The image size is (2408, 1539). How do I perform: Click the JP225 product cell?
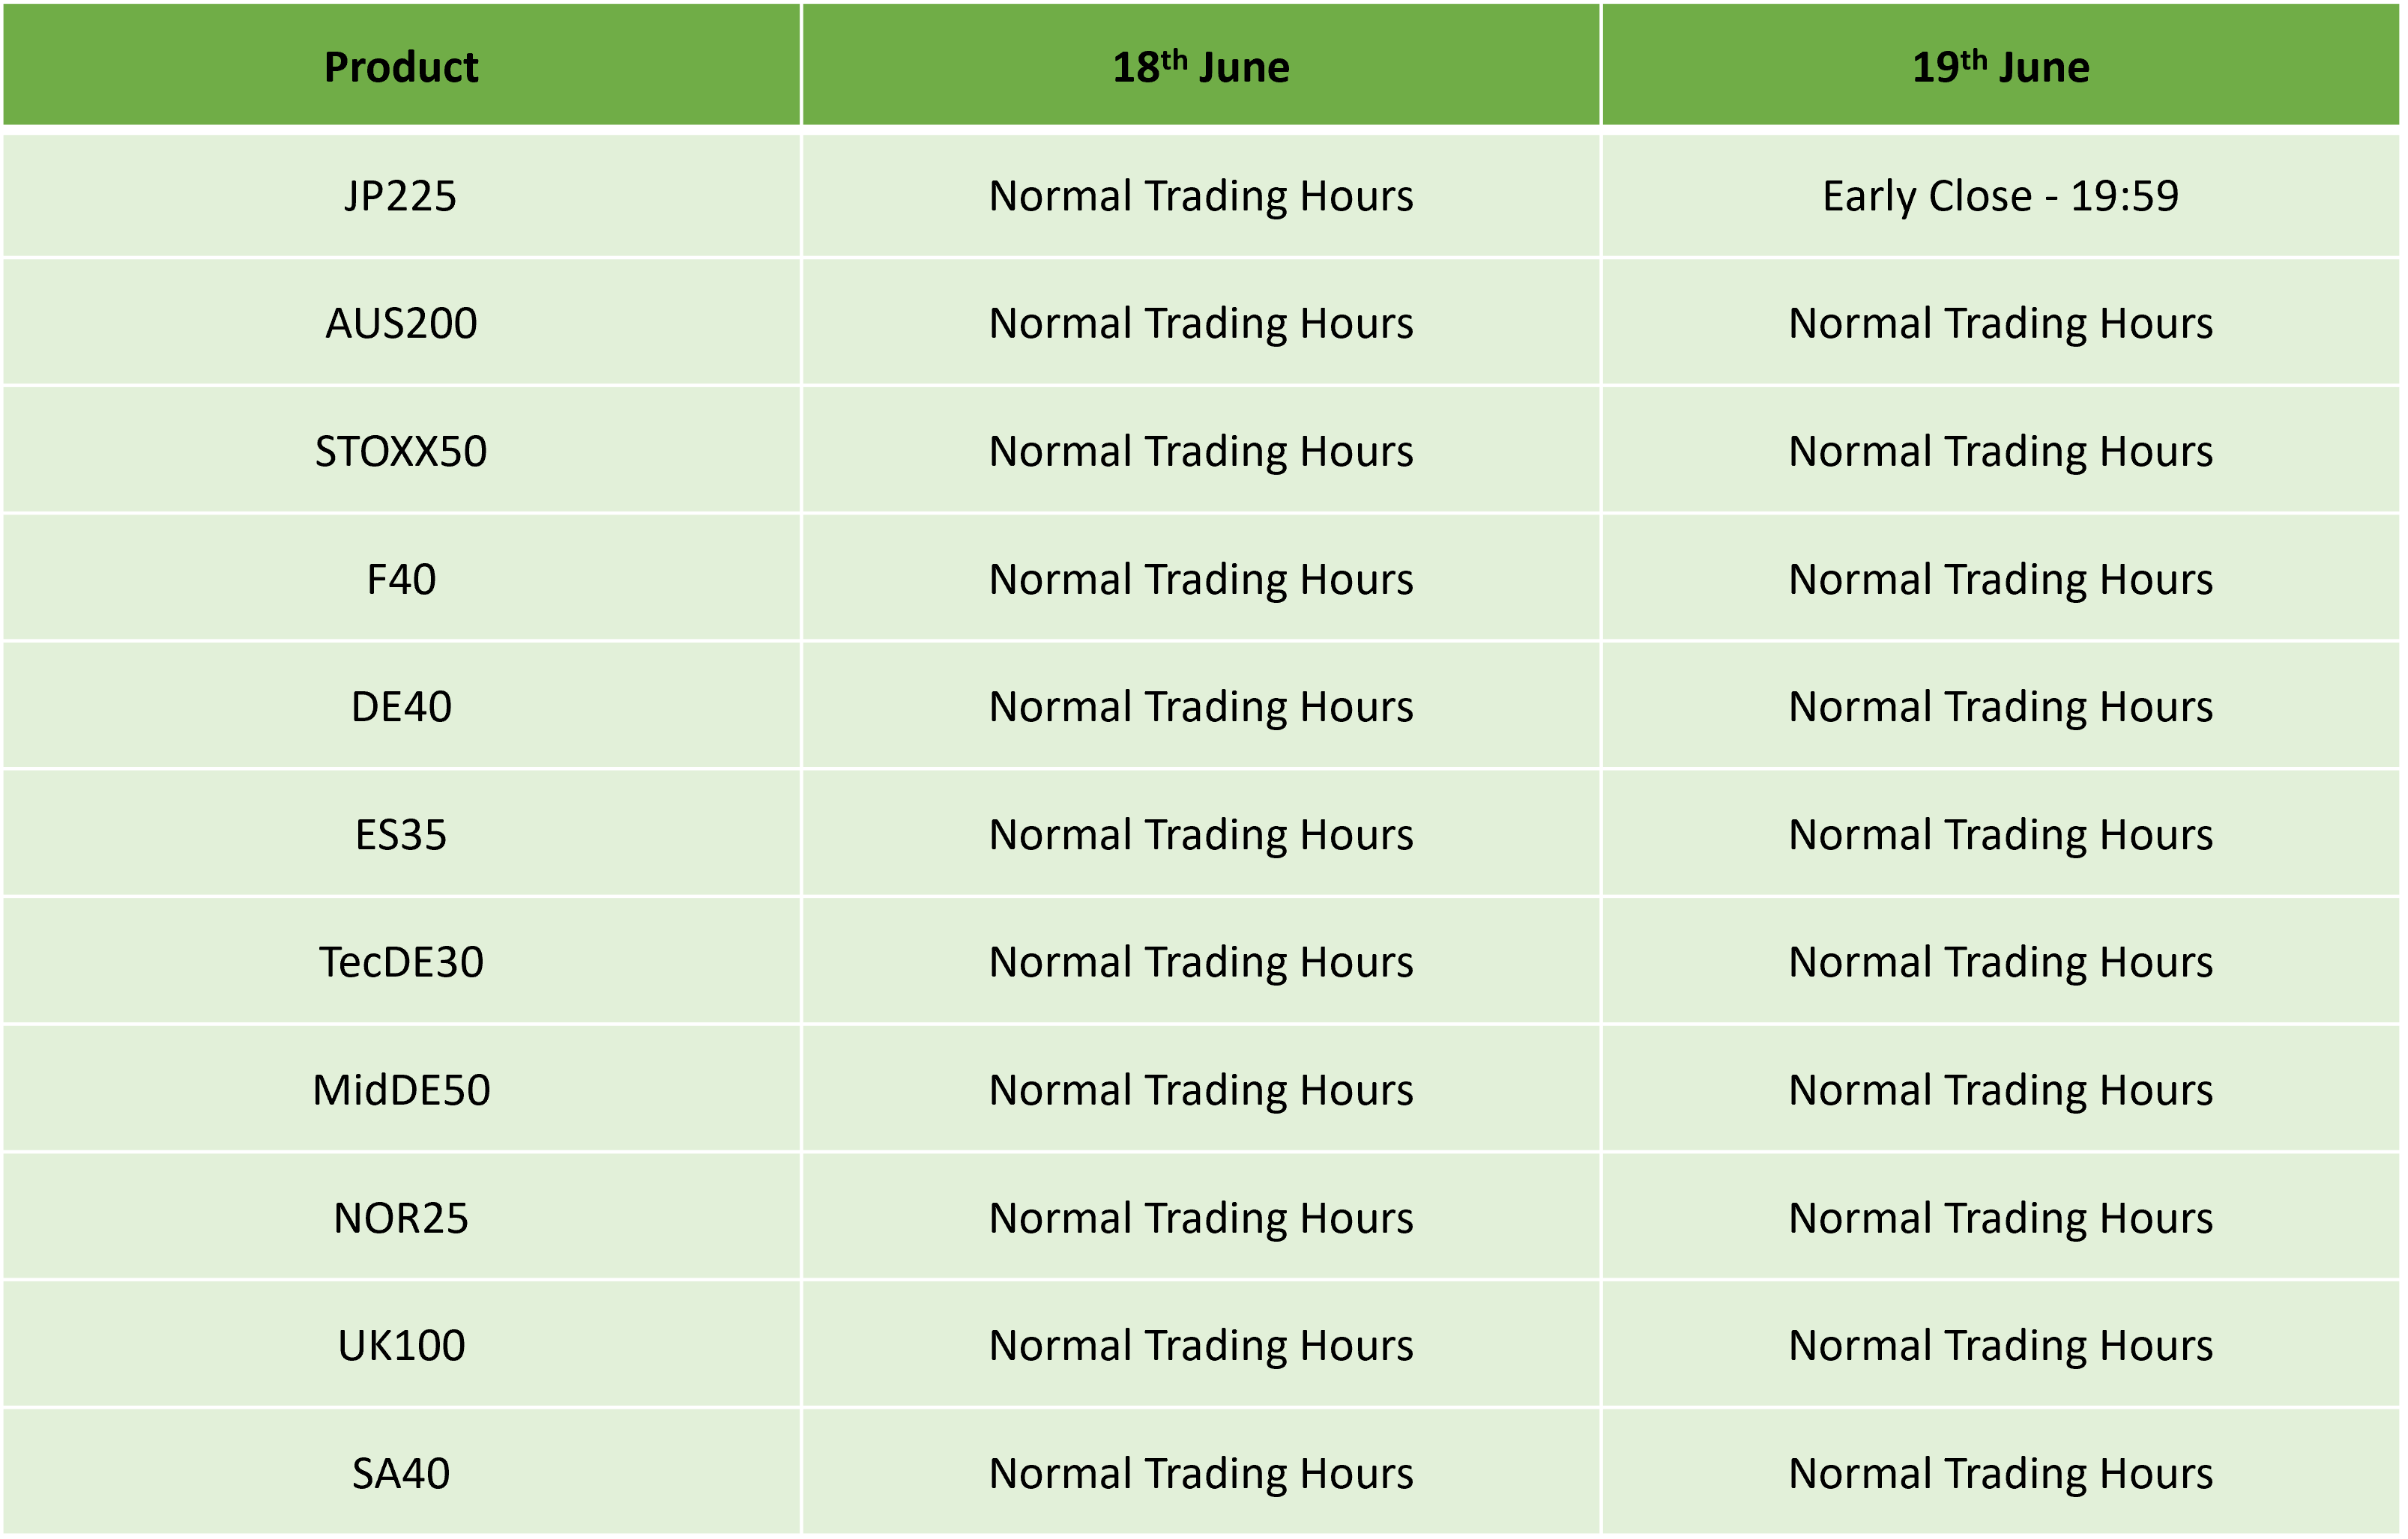point(401,196)
